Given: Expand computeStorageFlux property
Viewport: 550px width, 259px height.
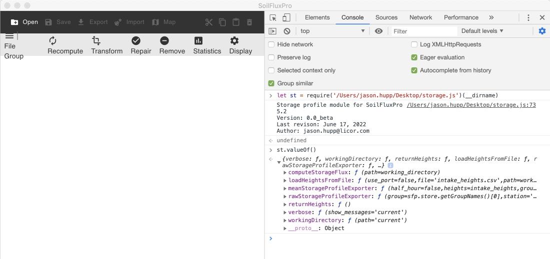Looking at the screenshot, I should 285,173.
